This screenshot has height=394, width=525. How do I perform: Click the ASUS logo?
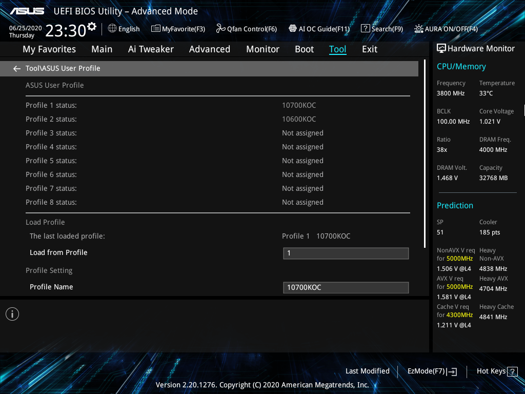27,11
